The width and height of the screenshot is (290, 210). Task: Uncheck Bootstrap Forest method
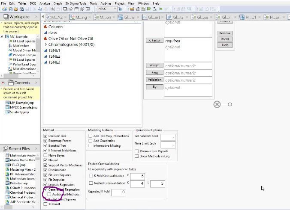(45, 141)
